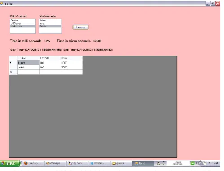Click the Start Time and End Time text
Viewport: 224px width, 171px height.
pyautogui.click(x=61, y=50)
